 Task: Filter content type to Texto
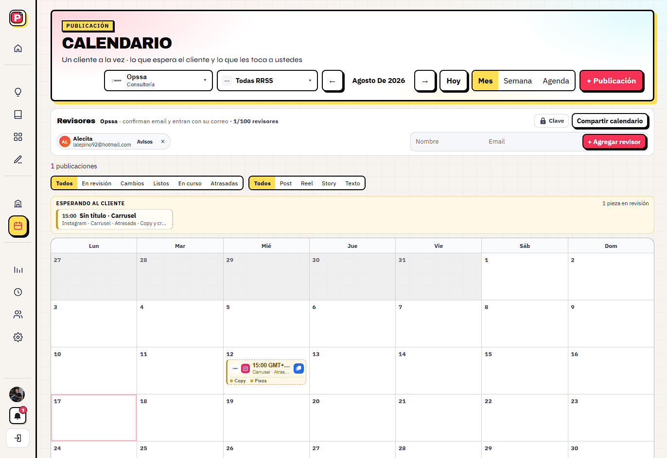point(352,183)
